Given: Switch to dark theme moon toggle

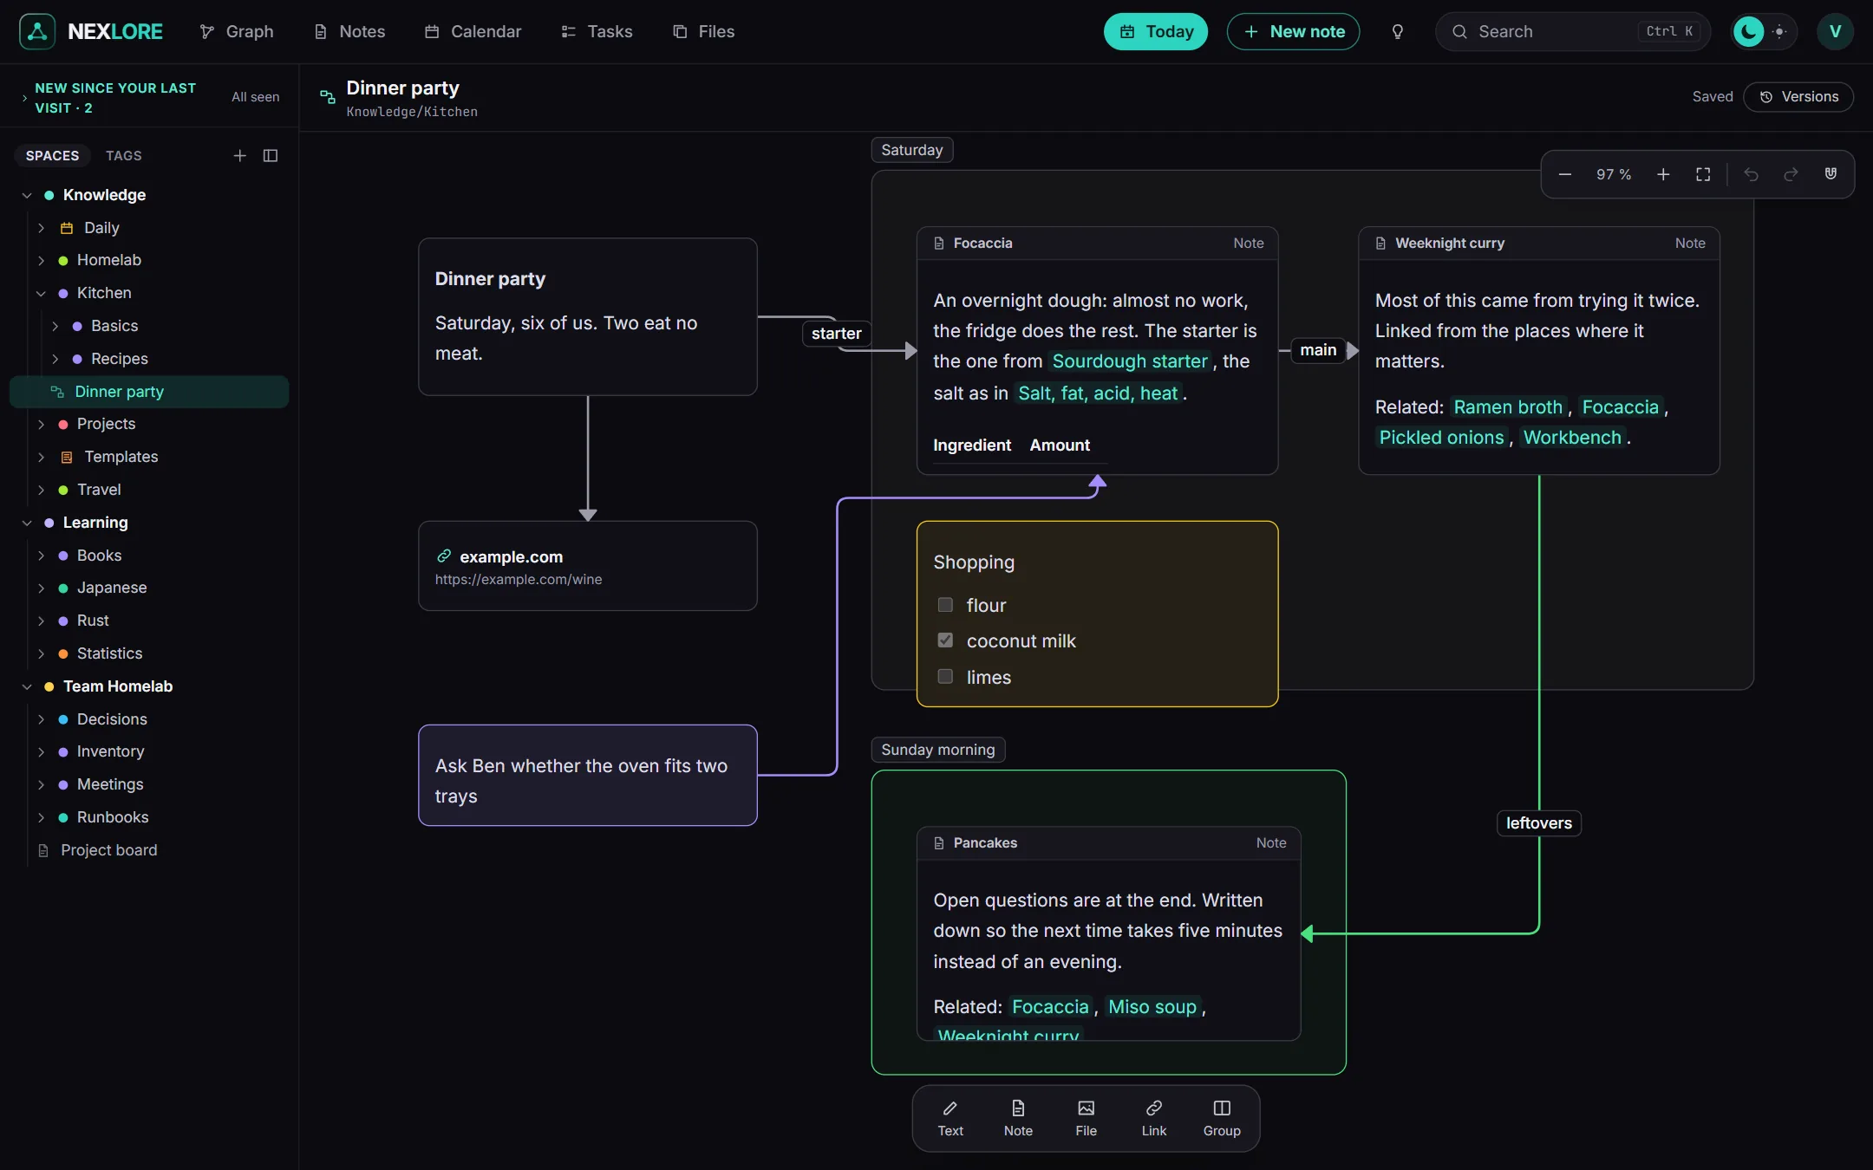Looking at the screenshot, I should pyautogui.click(x=1748, y=31).
